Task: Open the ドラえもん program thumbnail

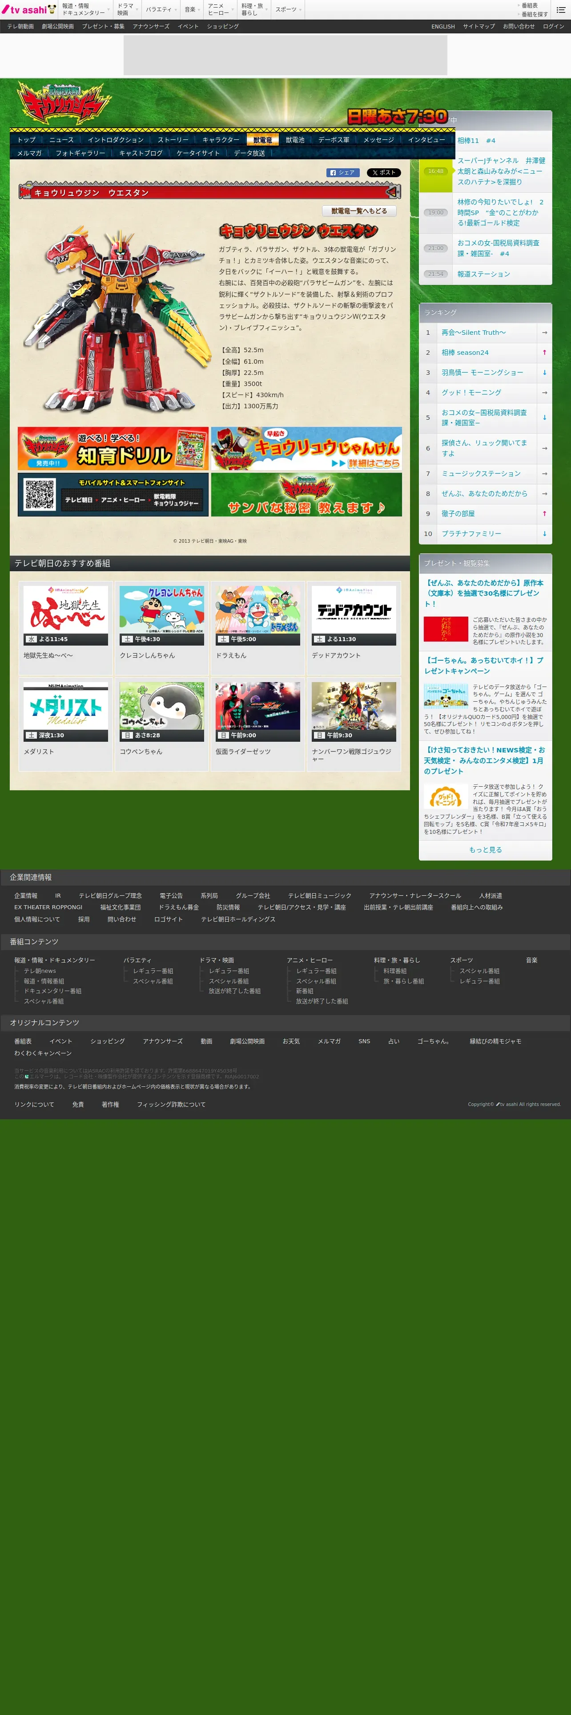Action: (258, 615)
